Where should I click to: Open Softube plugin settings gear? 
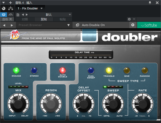(133, 25)
